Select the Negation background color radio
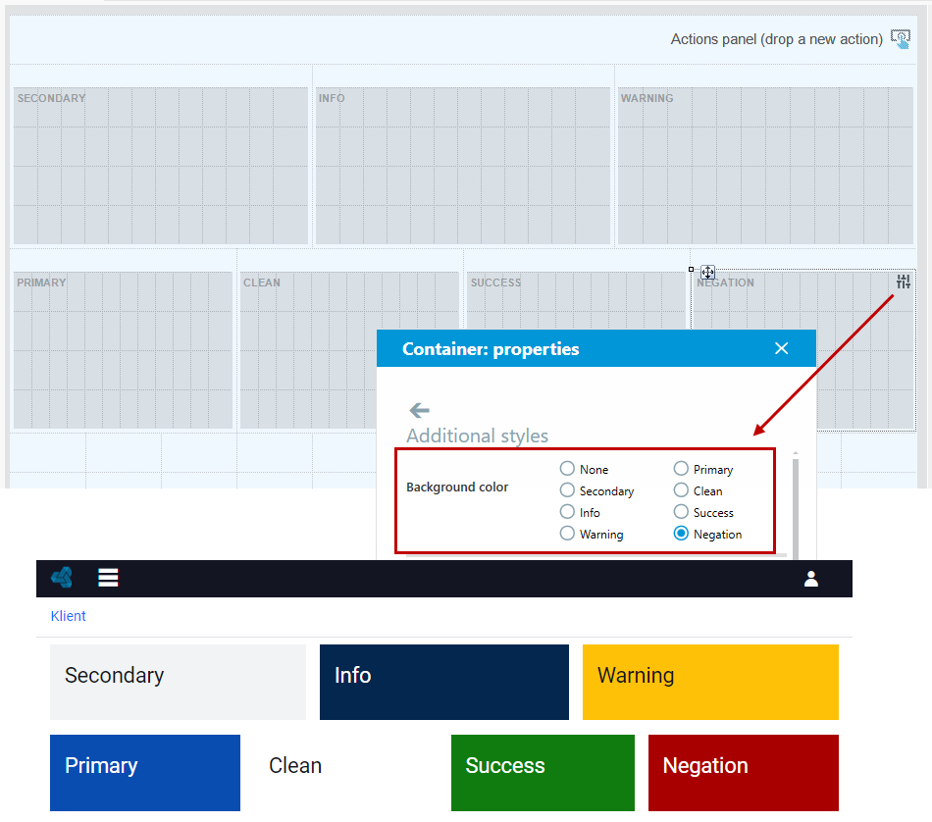 [x=681, y=534]
